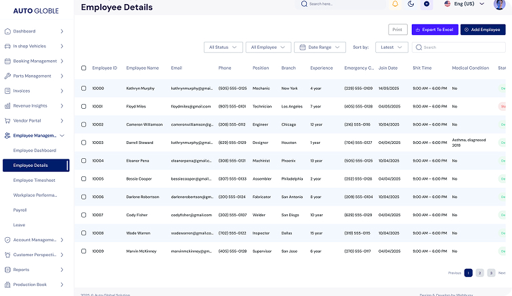The image size is (512, 296).
Task: Select checkbox for Floyd Miles row
Action: click(x=83, y=107)
